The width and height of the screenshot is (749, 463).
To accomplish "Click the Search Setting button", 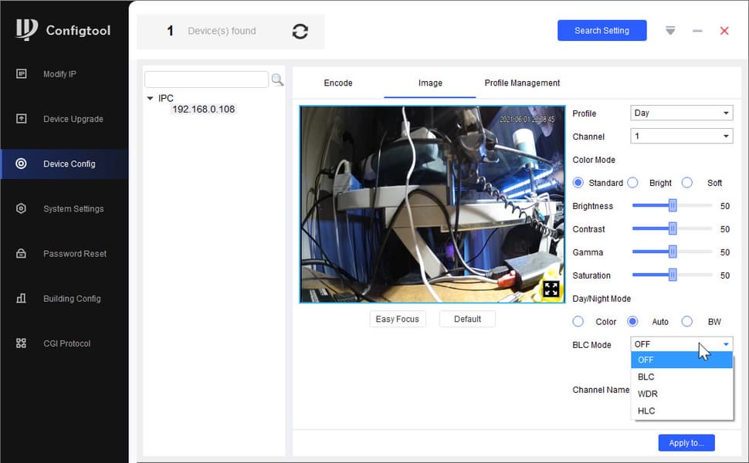I will click(602, 31).
